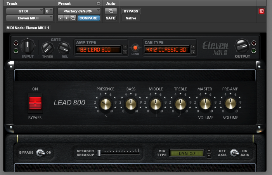Toggle the red amp On/Bypass switch
This screenshot has height=175, width=272.
pos(35,103)
